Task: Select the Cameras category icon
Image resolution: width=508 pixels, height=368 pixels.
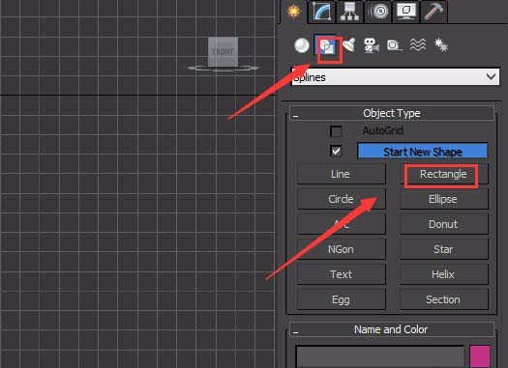Action: coord(372,45)
